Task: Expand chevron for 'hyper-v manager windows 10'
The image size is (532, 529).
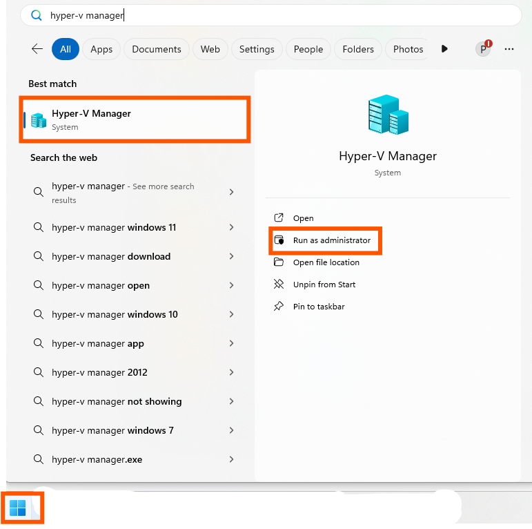Action: tap(231, 314)
